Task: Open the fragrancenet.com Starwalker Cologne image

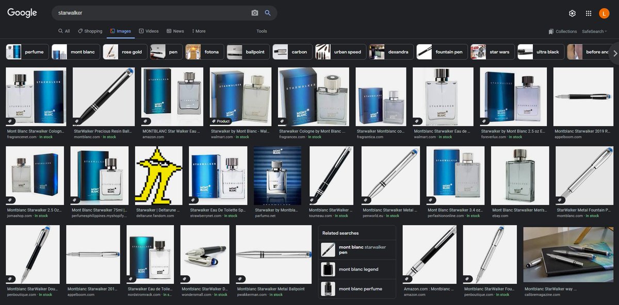Action: coord(36,97)
